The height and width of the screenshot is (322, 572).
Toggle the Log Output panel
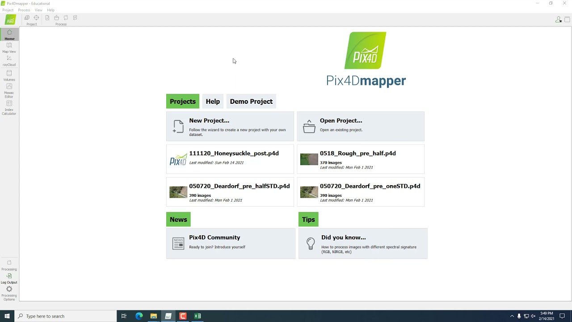tap(9, 278)
